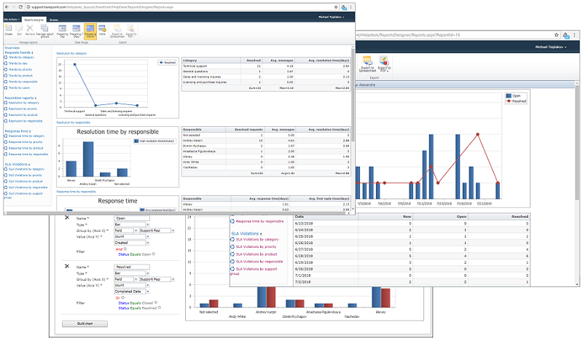
Task: Click Create report icon in ribbon
Action: [9, 30]
